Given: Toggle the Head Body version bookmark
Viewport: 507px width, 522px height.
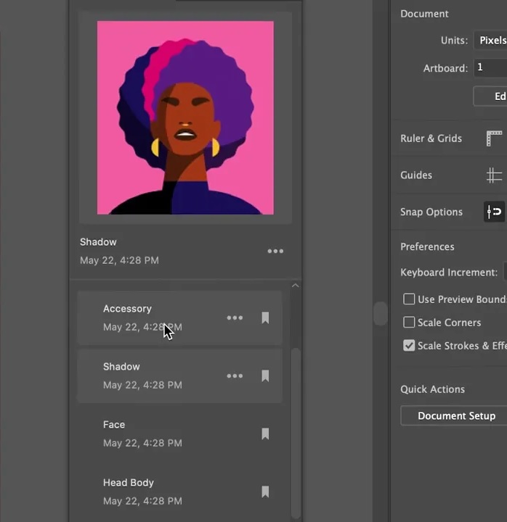Looking at the screenshot, I should coord(265,492).
